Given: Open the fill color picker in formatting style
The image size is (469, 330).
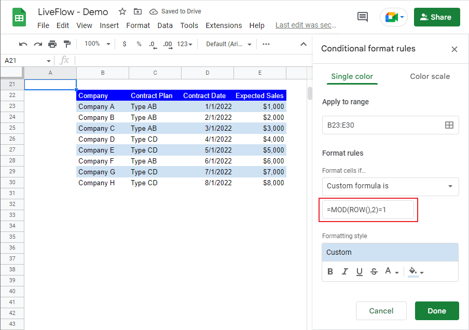Looking at the screenshot, I should pyautogui.click(x=416, y=272).
